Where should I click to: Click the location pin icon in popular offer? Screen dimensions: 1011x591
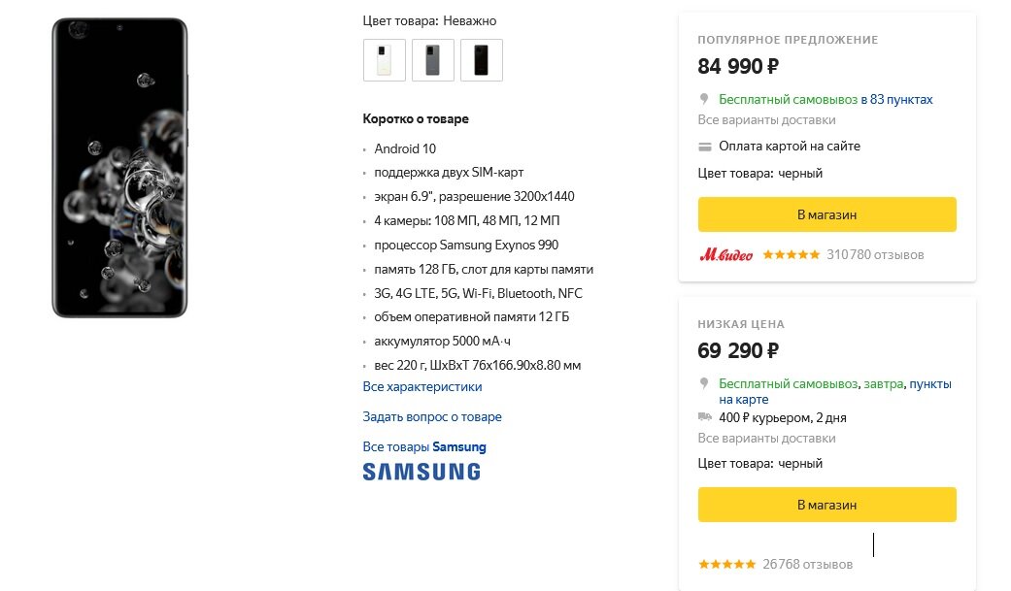704,99
